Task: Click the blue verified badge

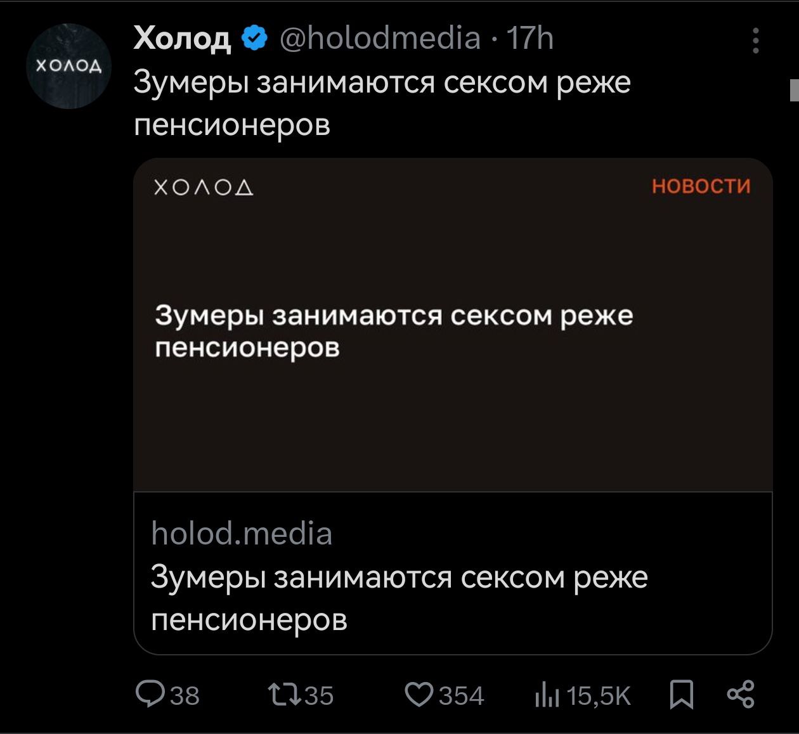Action: point(255,39)
